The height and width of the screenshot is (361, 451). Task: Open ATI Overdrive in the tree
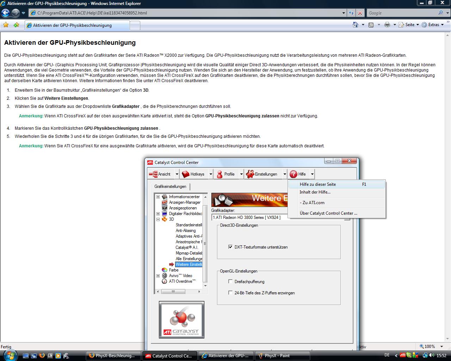[179, 281]
